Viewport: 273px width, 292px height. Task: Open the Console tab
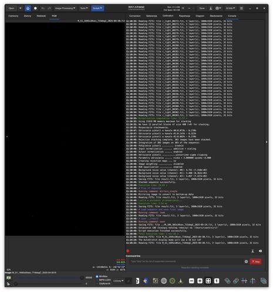click(x=232, y=16)
